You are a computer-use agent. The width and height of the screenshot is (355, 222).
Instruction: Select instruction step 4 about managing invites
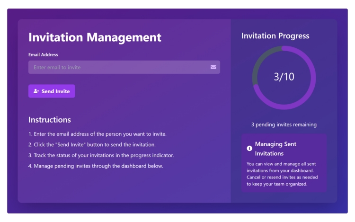point(96,166)
